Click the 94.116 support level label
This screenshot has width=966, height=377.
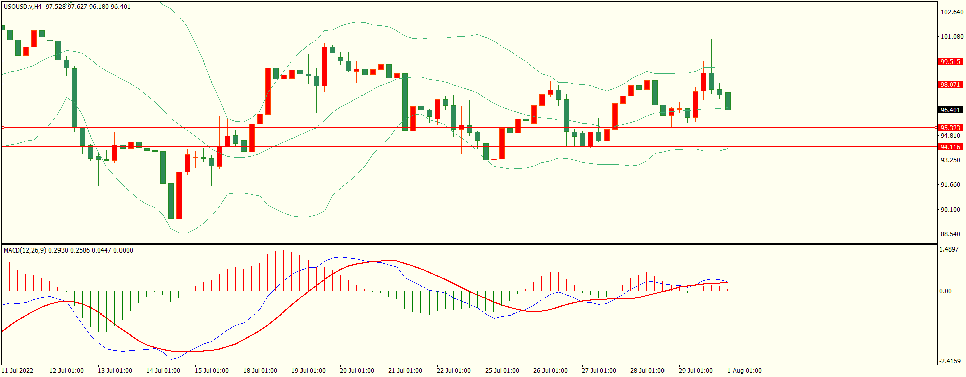(x=950, y=147)
